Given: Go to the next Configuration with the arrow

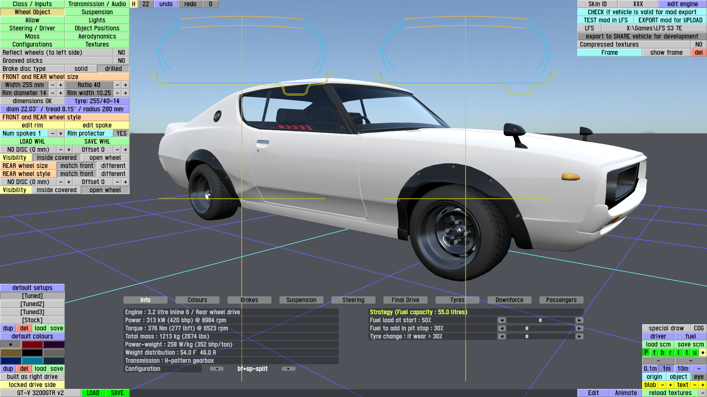Looking at the screenshot, I should pyautogui.click(x=288, y=369).
